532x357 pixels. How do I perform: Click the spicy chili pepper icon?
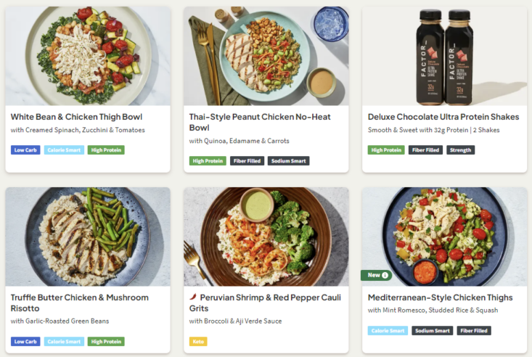[x=192, y=297]
